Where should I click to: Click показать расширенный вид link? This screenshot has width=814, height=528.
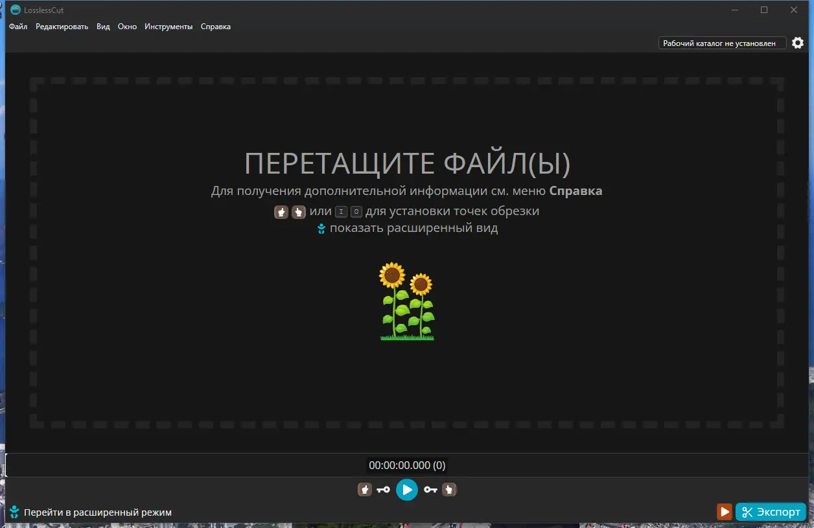413,227
